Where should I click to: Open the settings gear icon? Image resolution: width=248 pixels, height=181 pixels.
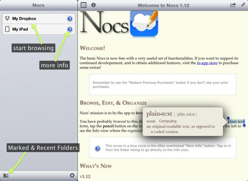[72, 175]
